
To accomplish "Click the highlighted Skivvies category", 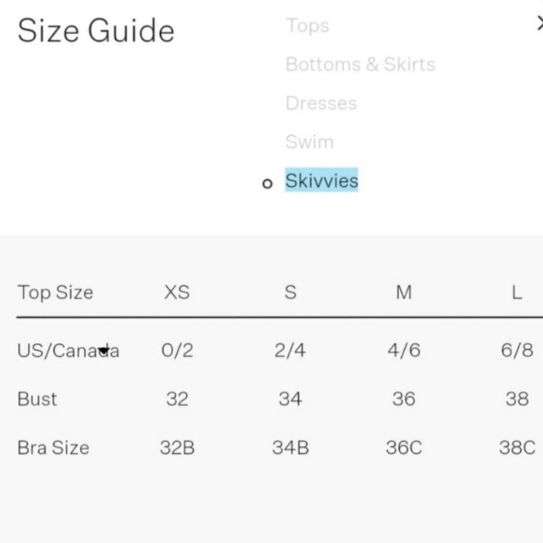I will click(x=321, y=181).
